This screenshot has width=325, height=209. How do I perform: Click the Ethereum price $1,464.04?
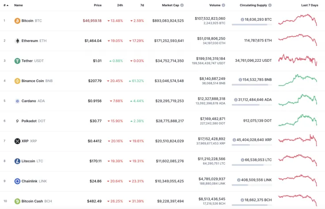(x=93, y=41)
